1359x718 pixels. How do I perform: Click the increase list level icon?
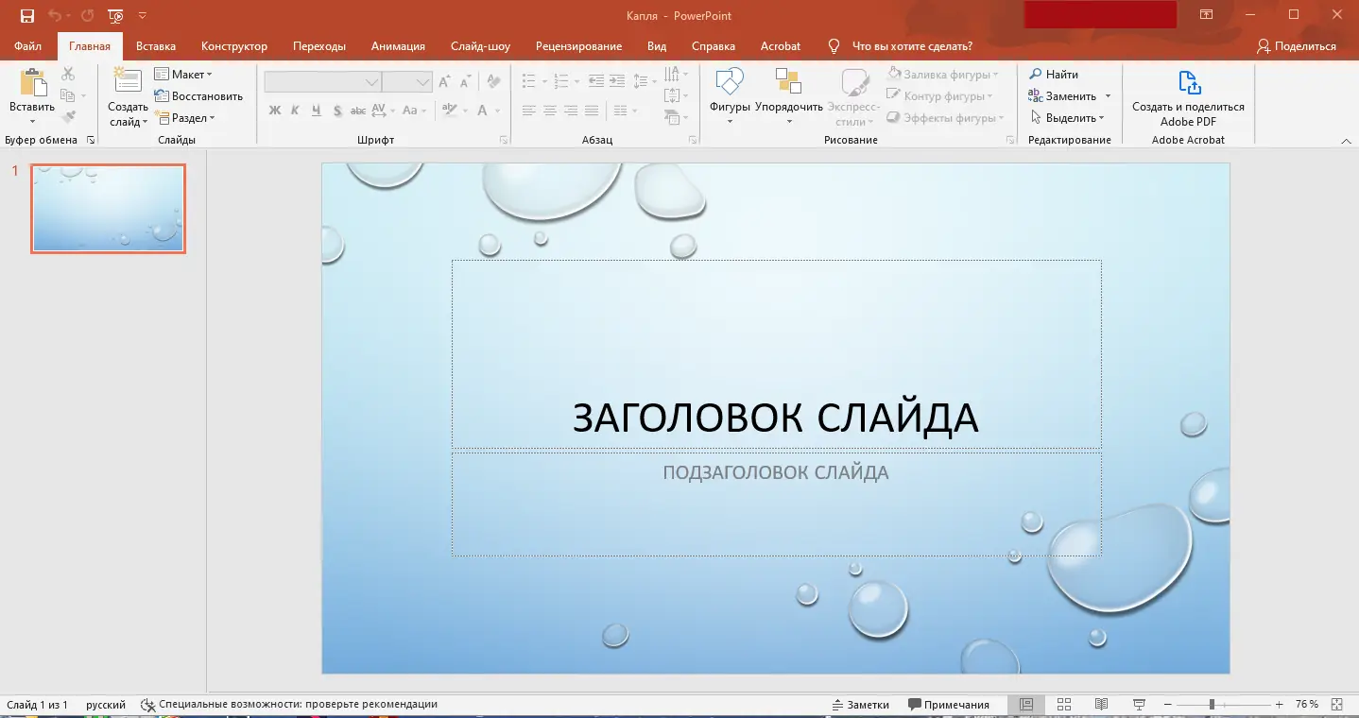(616, 81)
